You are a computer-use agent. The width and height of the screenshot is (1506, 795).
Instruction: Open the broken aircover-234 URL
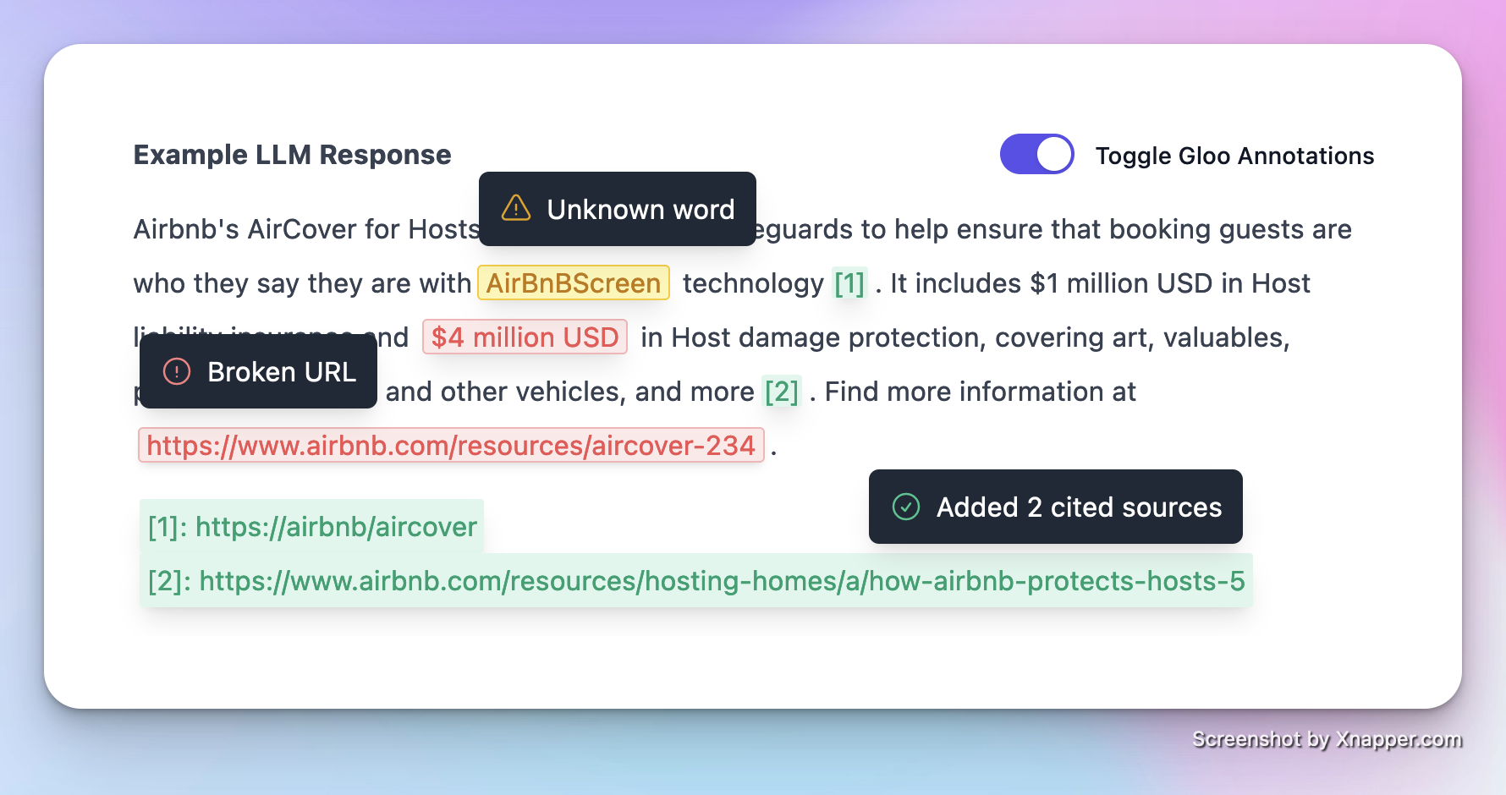451,446
